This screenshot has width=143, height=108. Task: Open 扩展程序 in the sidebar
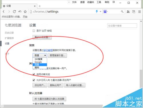click(9, 38)
